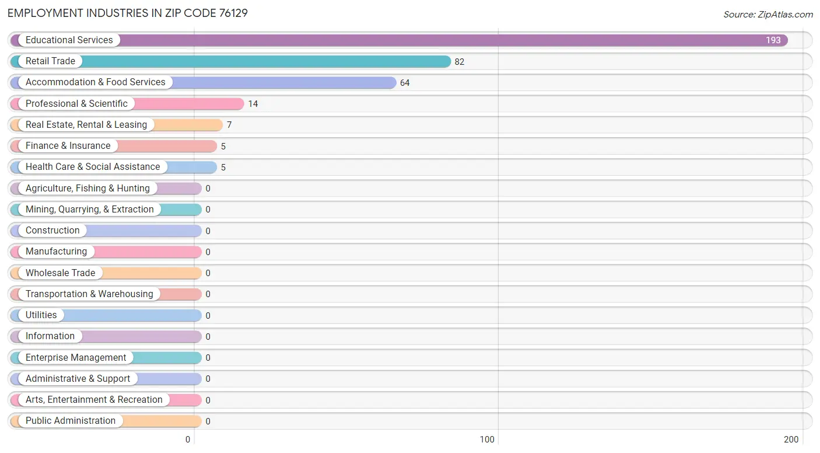Click the value 5 next to Finance & Insurance
Viewport: 820px width, 453px height.
223,147
